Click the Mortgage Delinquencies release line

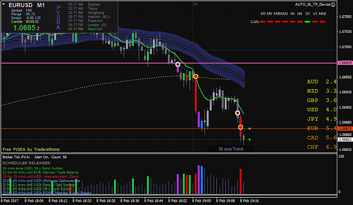[x=41, y=181]
